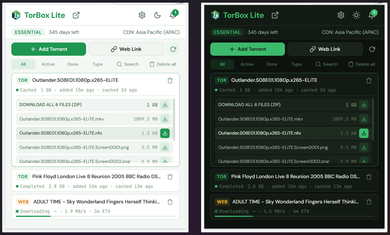Download all 6 files ZIP, dark panel

[364, 105]
